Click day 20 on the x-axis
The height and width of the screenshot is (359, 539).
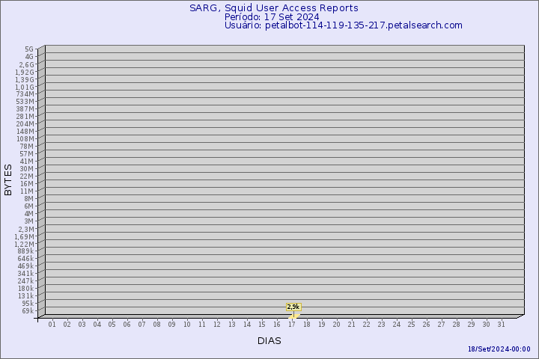337,325
